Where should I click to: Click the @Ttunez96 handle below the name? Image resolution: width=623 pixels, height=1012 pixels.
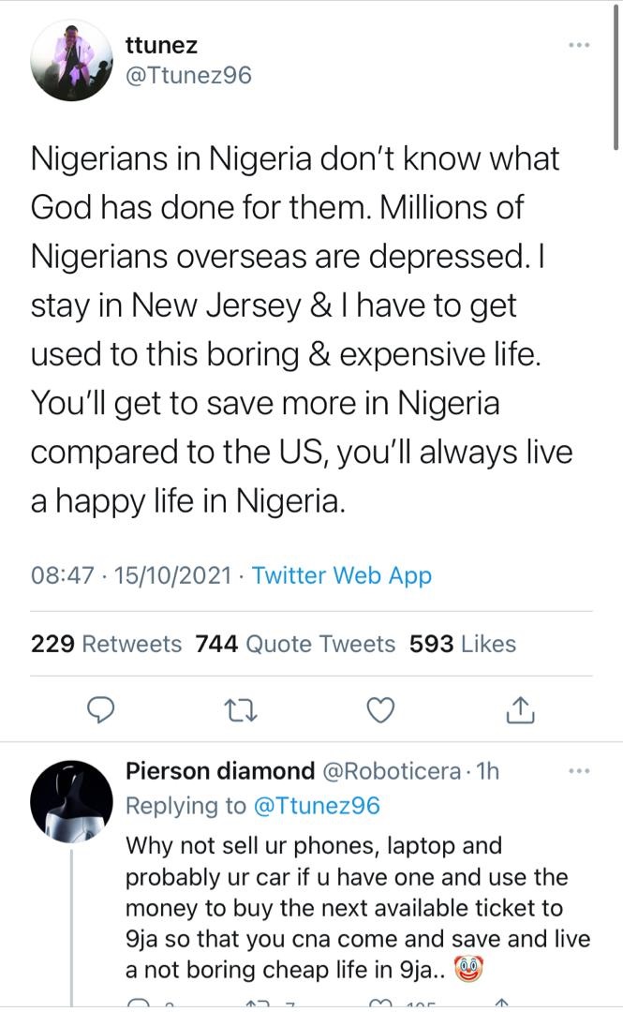pos(188,75)
